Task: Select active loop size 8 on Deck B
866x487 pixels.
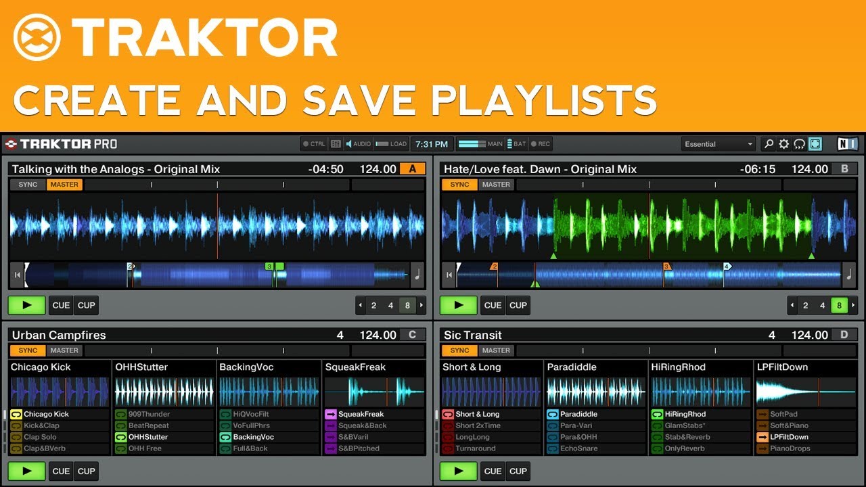Action: 839,305
